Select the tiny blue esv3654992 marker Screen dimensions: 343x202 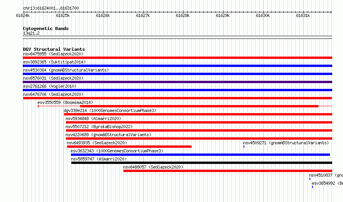(313, 187)
